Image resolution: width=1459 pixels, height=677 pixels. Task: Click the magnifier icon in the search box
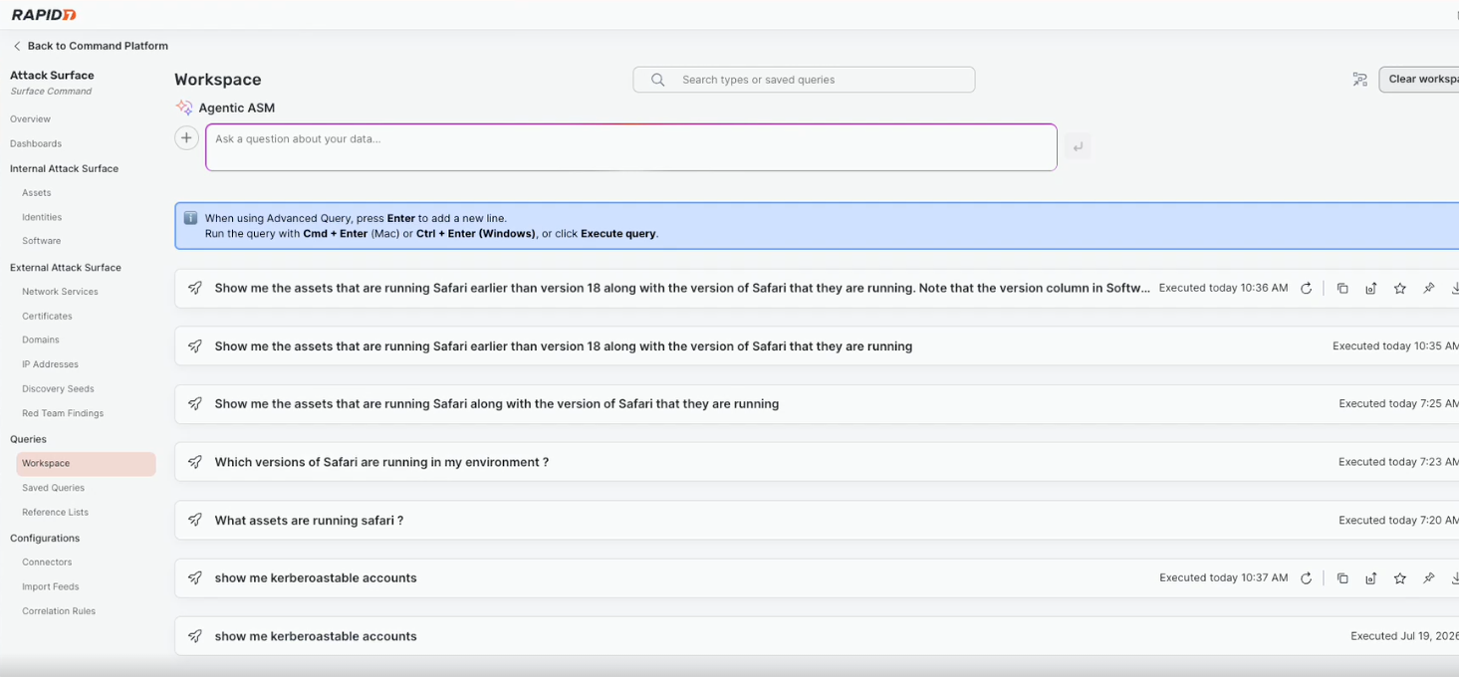point(657,80)
